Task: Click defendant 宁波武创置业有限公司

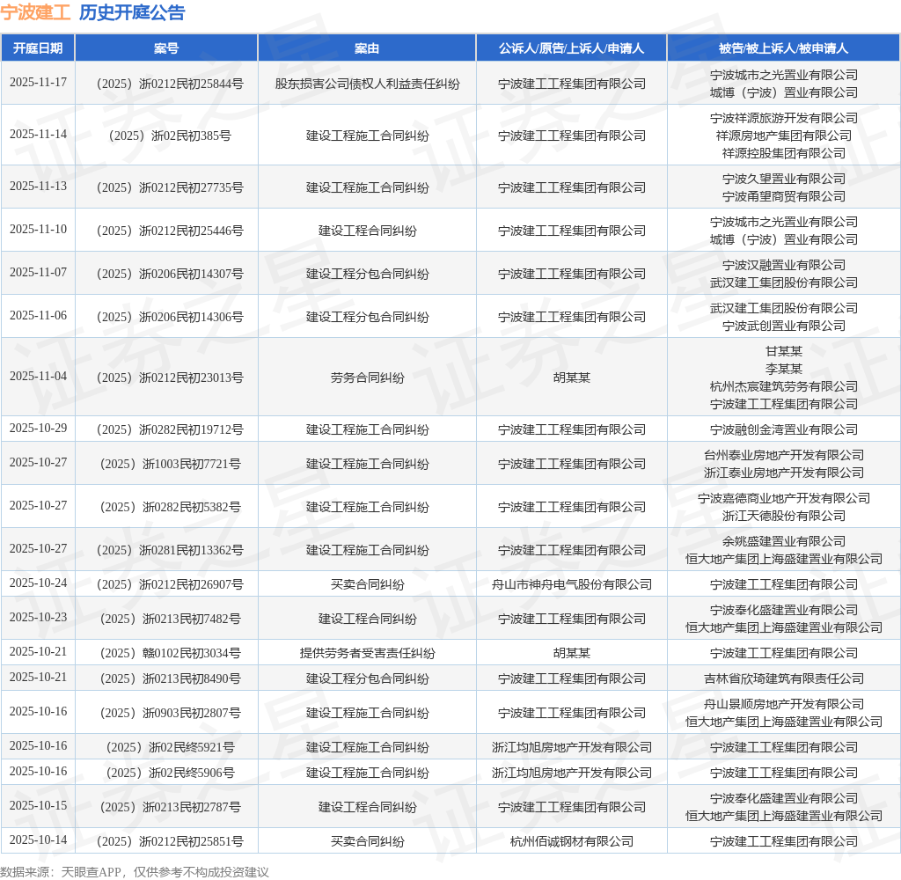Action: (x=784, y=326)
